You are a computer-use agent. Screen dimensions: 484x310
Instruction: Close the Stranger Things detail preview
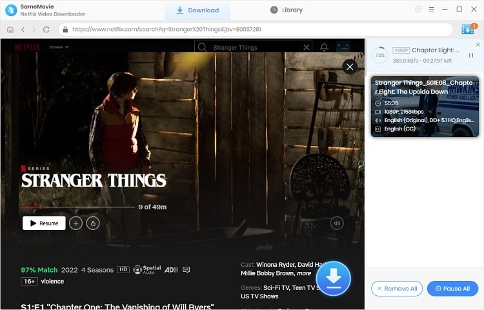[x=350, y=67]
